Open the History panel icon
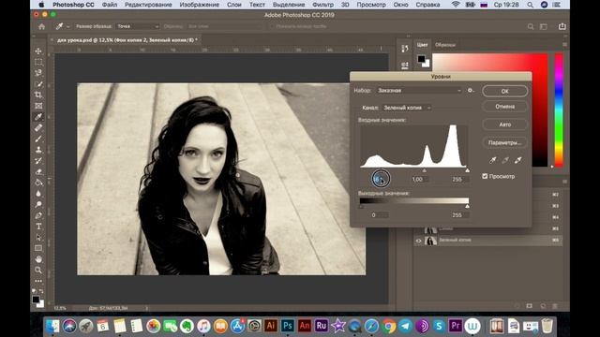600x337 pixels. click(405, 48)
